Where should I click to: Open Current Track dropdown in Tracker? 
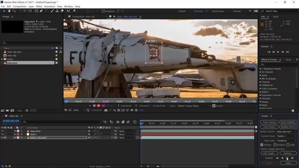coord(286,136)
